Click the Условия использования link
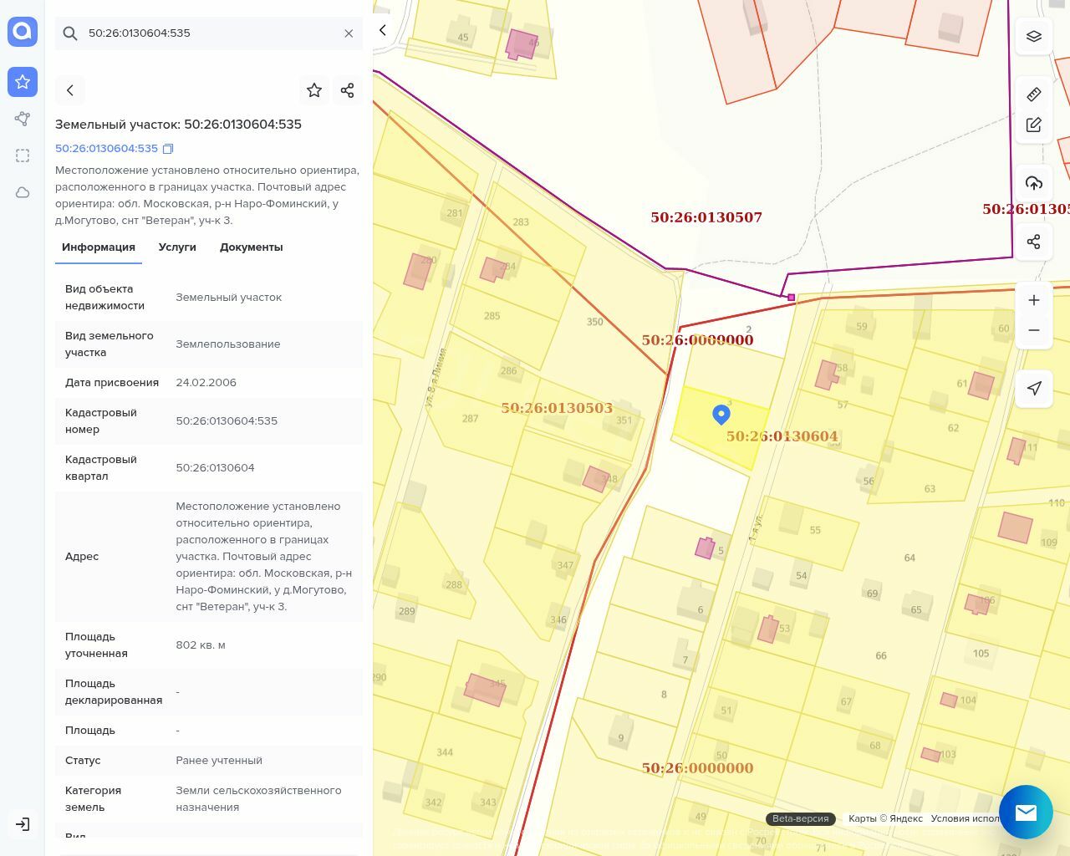 pos(965,818)
